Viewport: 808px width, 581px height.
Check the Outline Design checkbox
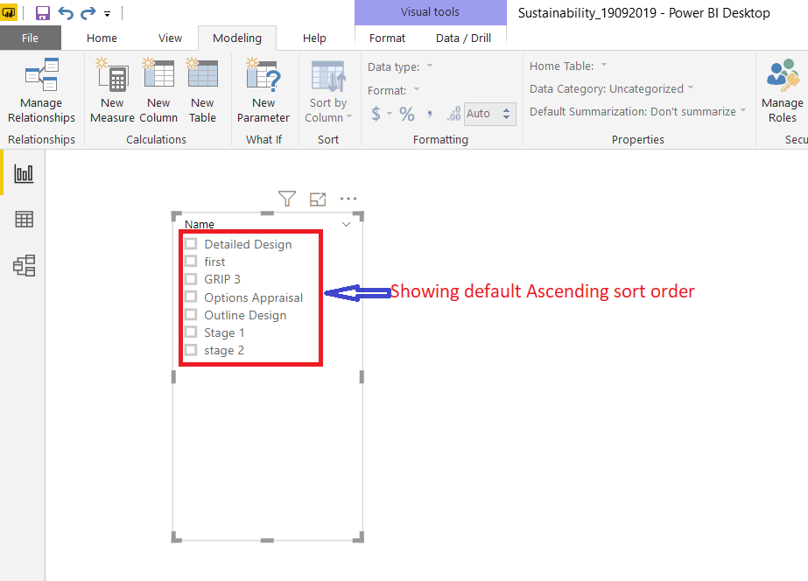[x=191, y=314]
